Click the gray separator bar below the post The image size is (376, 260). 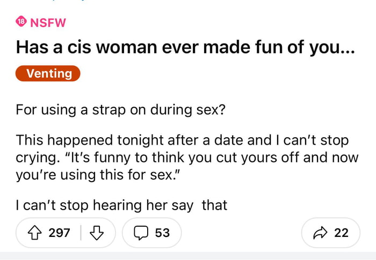(188, 256)
